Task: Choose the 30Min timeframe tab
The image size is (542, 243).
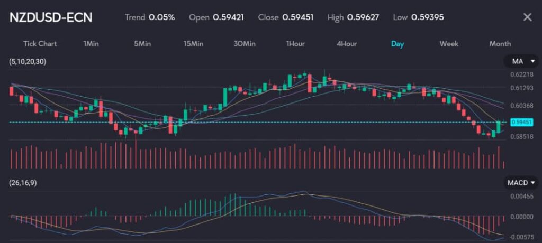Action: coord(244,43)
